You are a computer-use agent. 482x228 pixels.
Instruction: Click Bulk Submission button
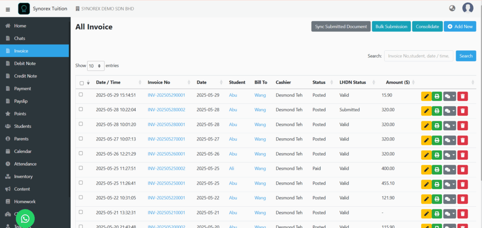391,26
